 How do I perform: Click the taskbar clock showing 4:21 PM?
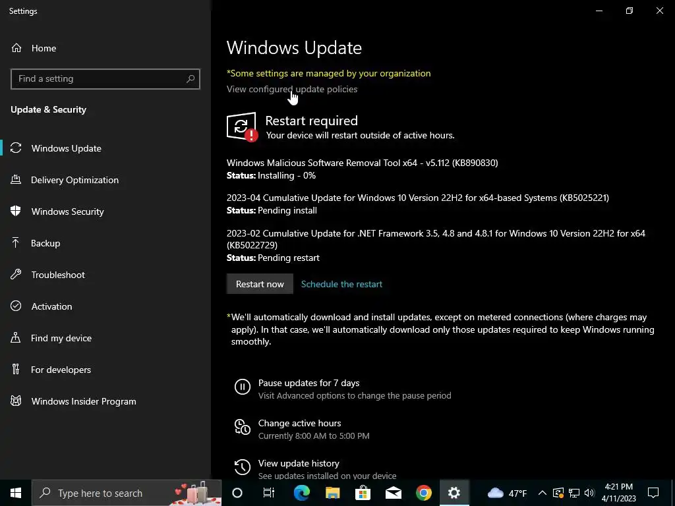(x=618, y=493)
